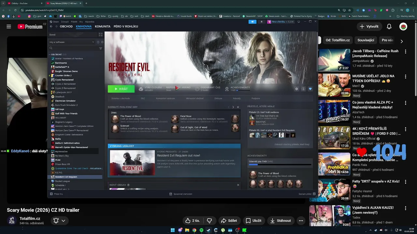Viewport: 417px width, 234px height.
Task: Go forward with Steam forward arrow
Action: 56,26
